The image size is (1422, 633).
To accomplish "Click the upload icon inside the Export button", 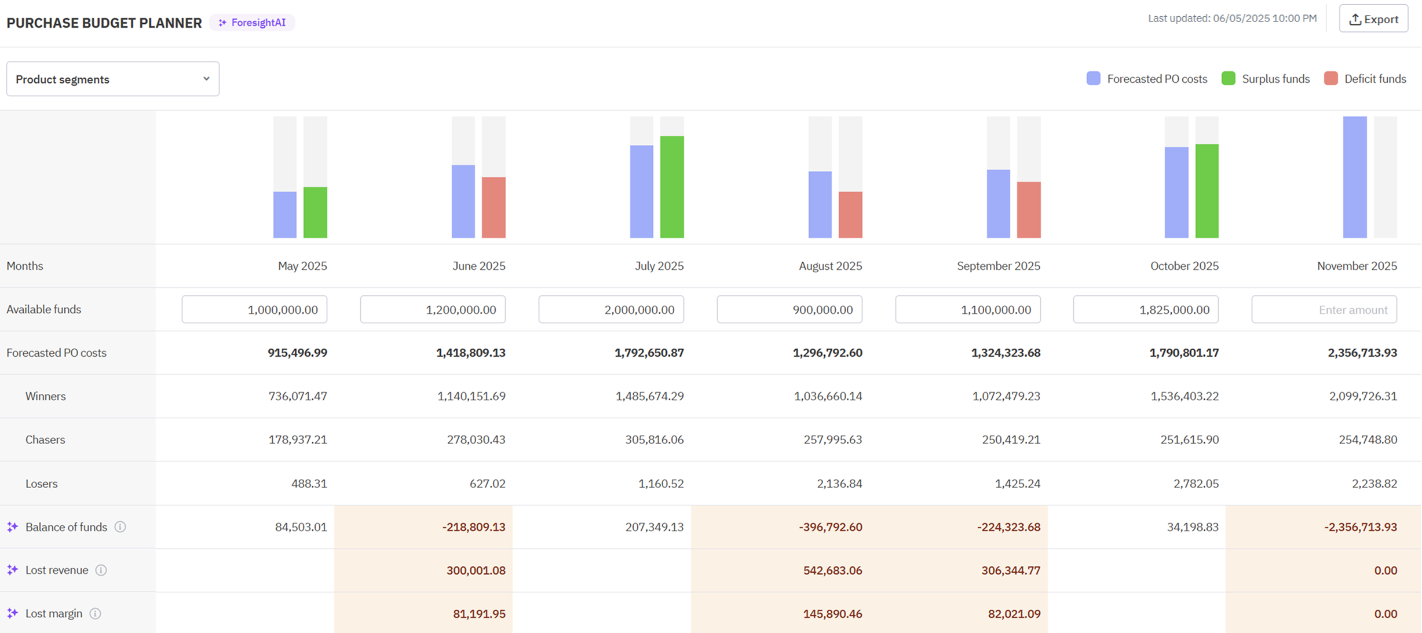I will pos(1355,20).
